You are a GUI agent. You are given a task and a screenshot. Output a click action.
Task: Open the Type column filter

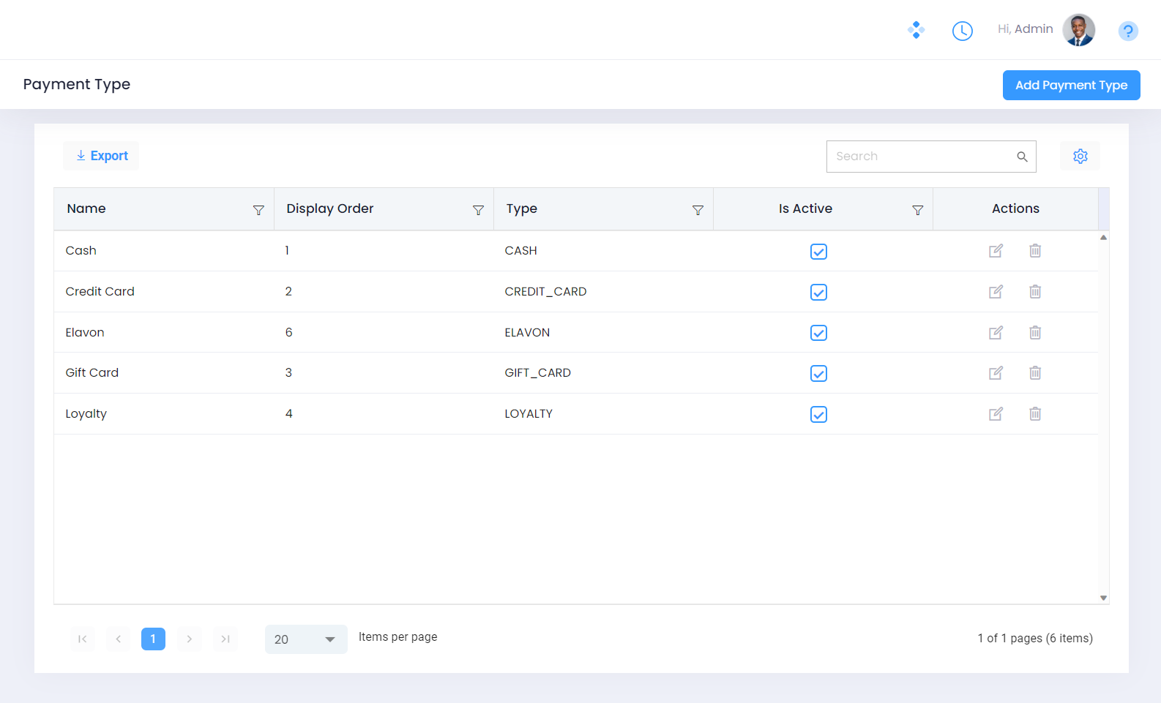pyautogui.click(x=698, y=210)
